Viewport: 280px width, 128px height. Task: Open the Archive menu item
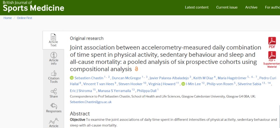251,7
